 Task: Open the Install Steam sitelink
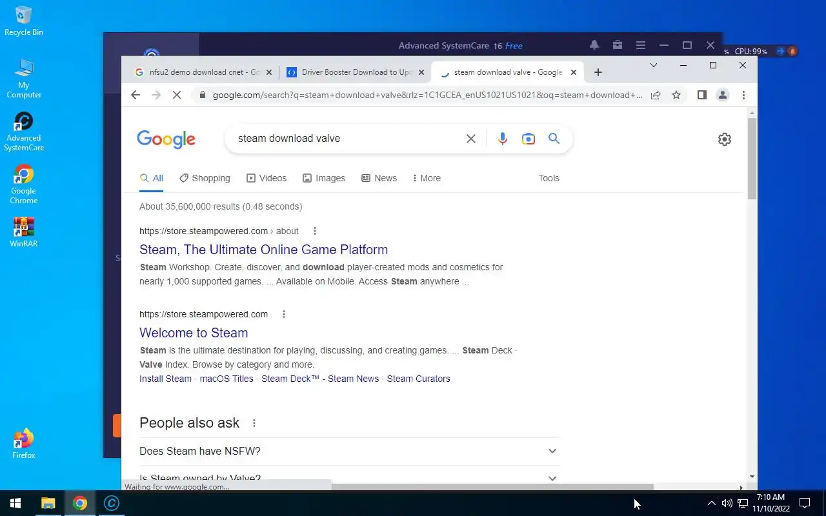(x=165, y=379)
